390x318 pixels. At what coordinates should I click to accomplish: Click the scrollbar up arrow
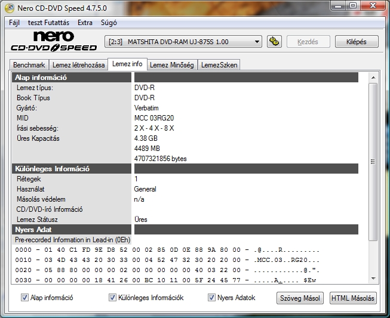(373, 78)
